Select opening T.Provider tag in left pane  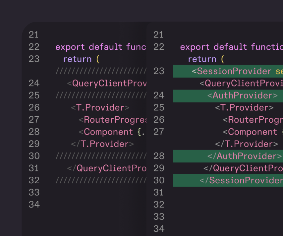coord(100,108)
